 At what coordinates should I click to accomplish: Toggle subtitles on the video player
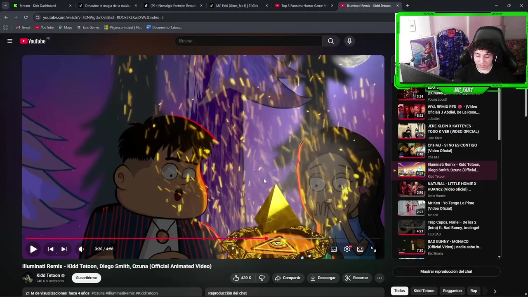click(x=334, y=249)
